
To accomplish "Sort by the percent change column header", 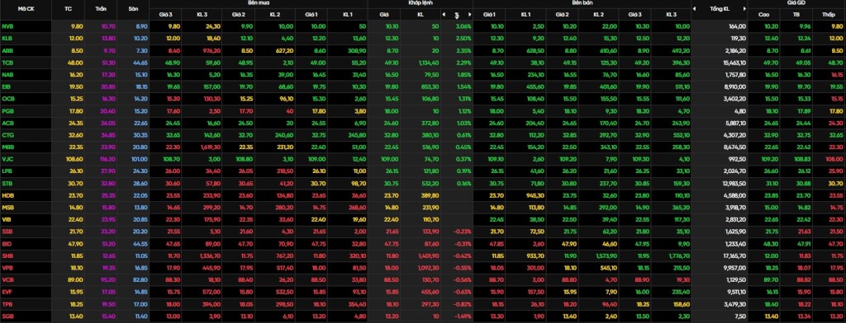I will [x=456, y=15].
